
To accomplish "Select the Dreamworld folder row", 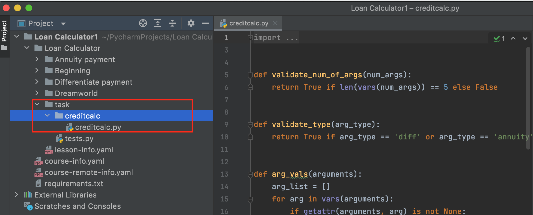I will point(111,93).
